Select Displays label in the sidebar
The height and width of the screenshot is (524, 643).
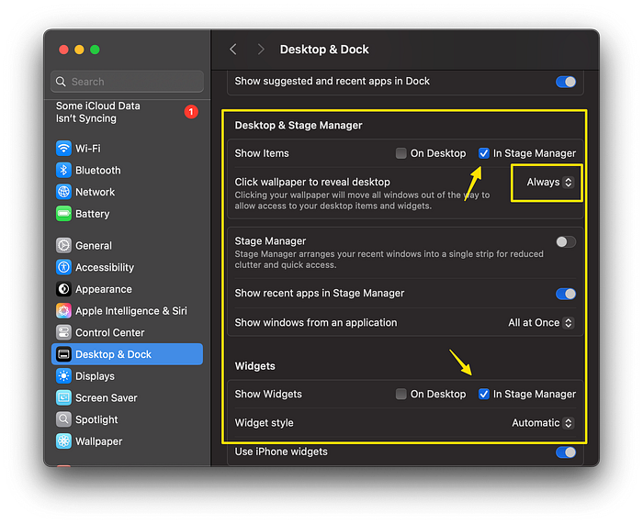click(95, 375)
